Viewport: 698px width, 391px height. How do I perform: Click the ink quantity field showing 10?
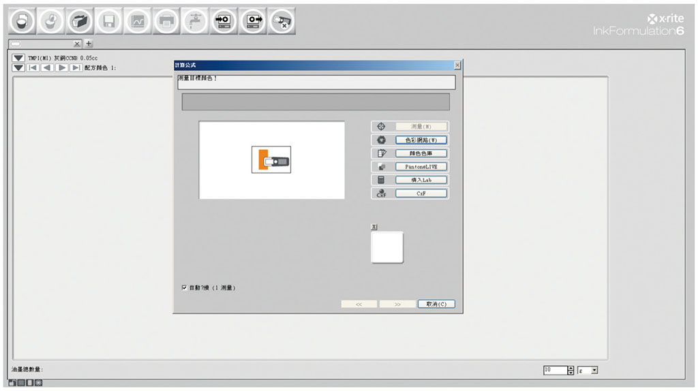pos(554,370)
